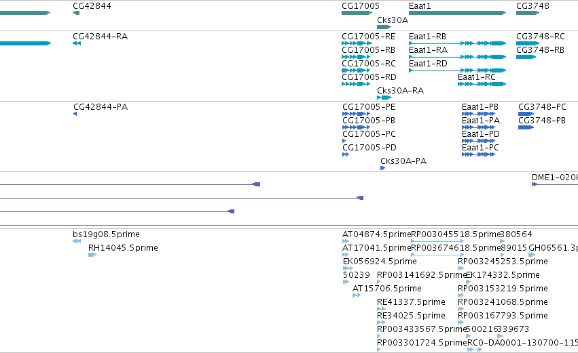Image resolution: width=578 pixels, height=353 pixels.
Task: Select protein label Eaat1-PA
Action: (x=481, y=121)
